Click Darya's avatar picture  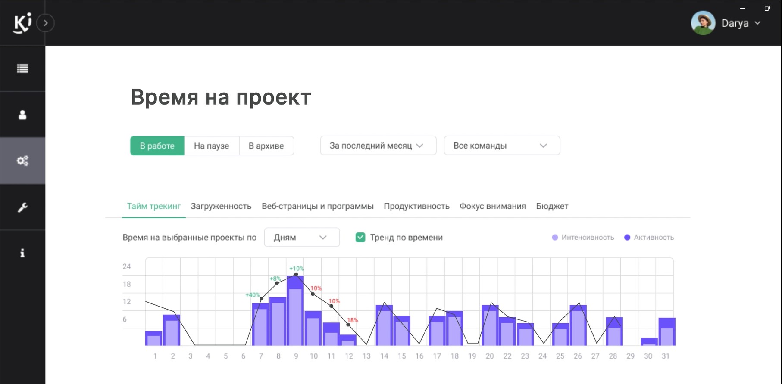[x=703, y=23]
